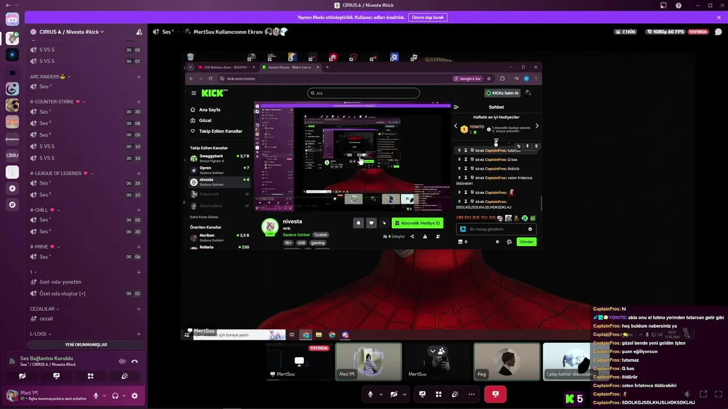
Task: Join Ses ³ under COUNTER-STRİKE
Action: click(x=85, y=135)
